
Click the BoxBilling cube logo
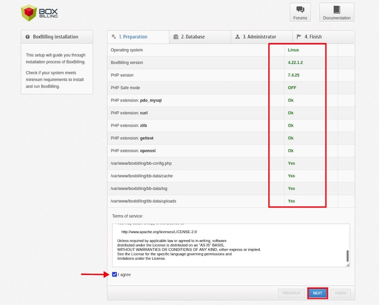[28, 13]
